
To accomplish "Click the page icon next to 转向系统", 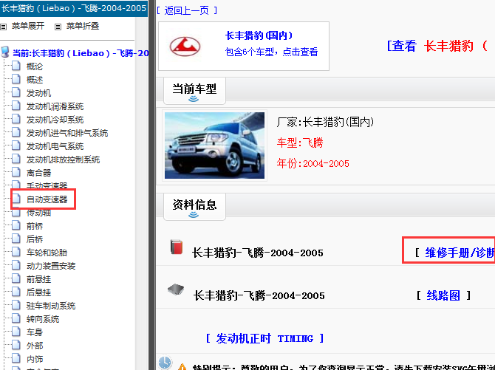I will (16, 318).
